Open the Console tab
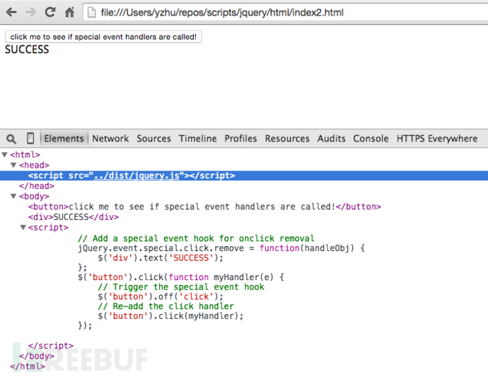The width and height of the screenshot is (488, 377). [371, 139]
